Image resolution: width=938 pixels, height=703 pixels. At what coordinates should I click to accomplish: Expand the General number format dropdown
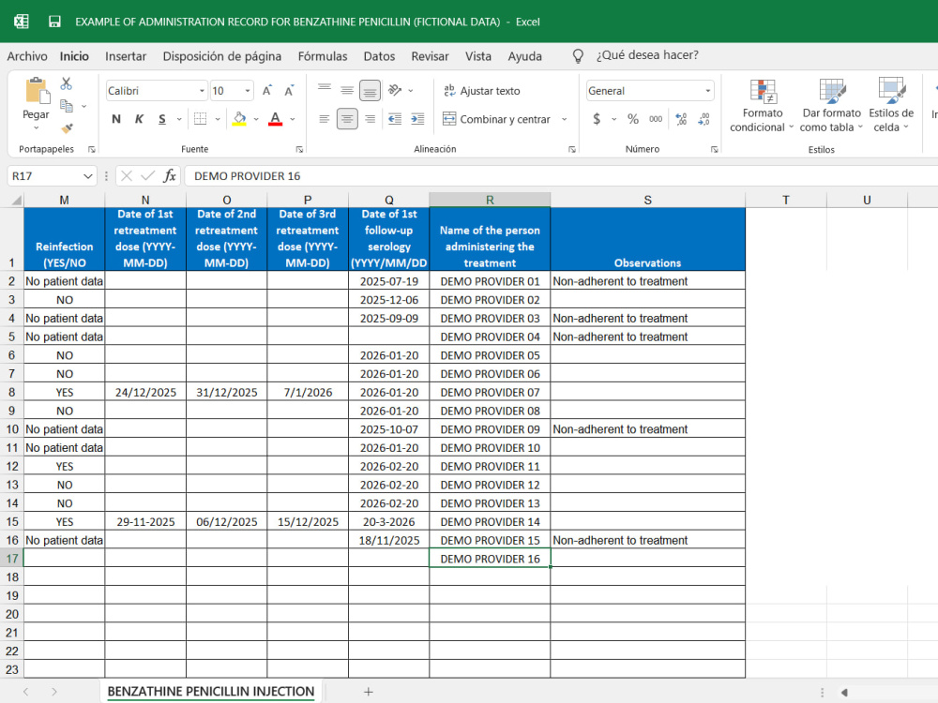(707, 91)
